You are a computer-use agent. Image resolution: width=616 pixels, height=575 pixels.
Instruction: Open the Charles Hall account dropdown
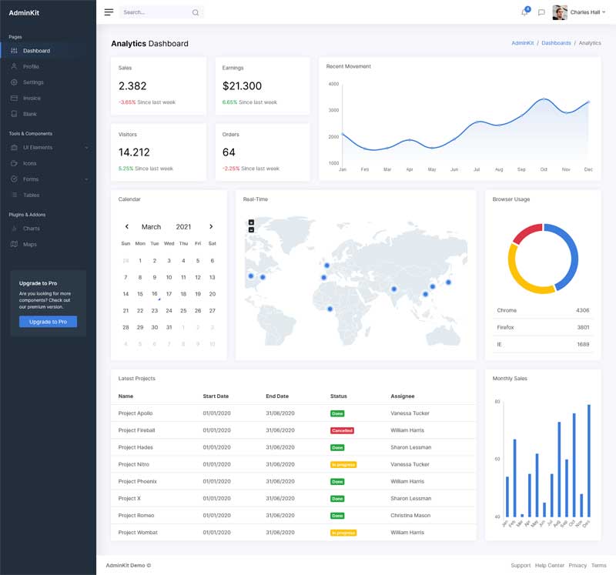pos(588,12)
